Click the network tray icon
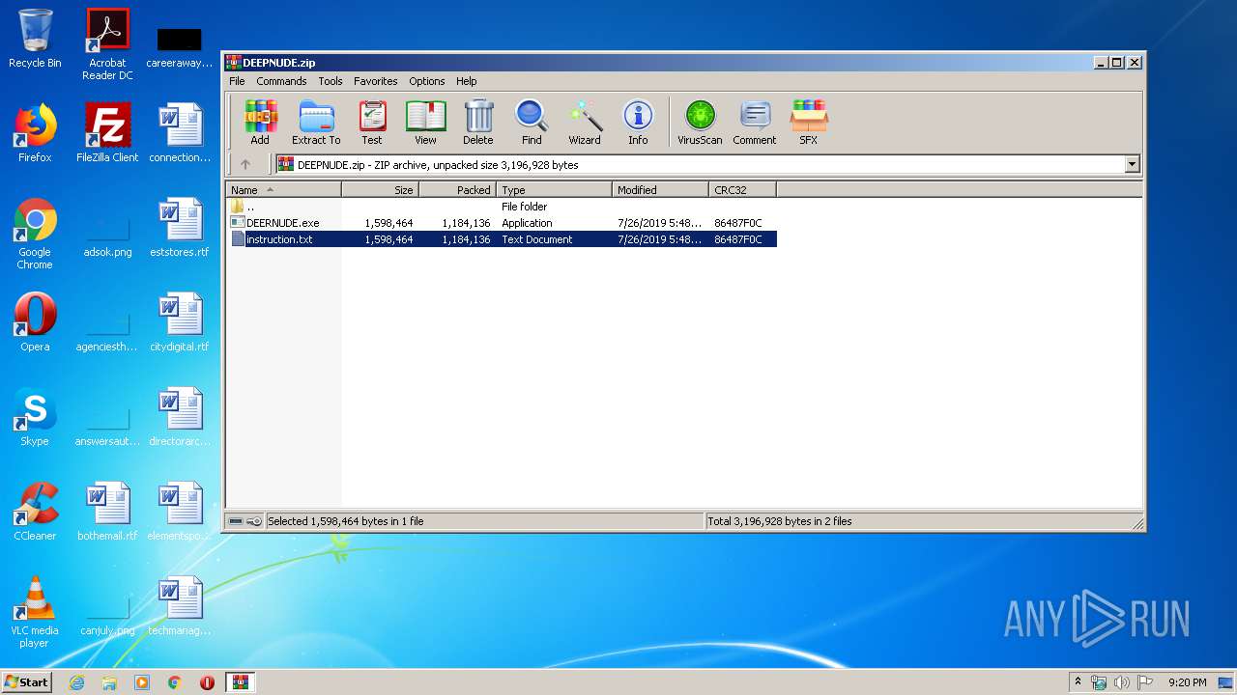 pyautogui.click(x=1099, y=682)
